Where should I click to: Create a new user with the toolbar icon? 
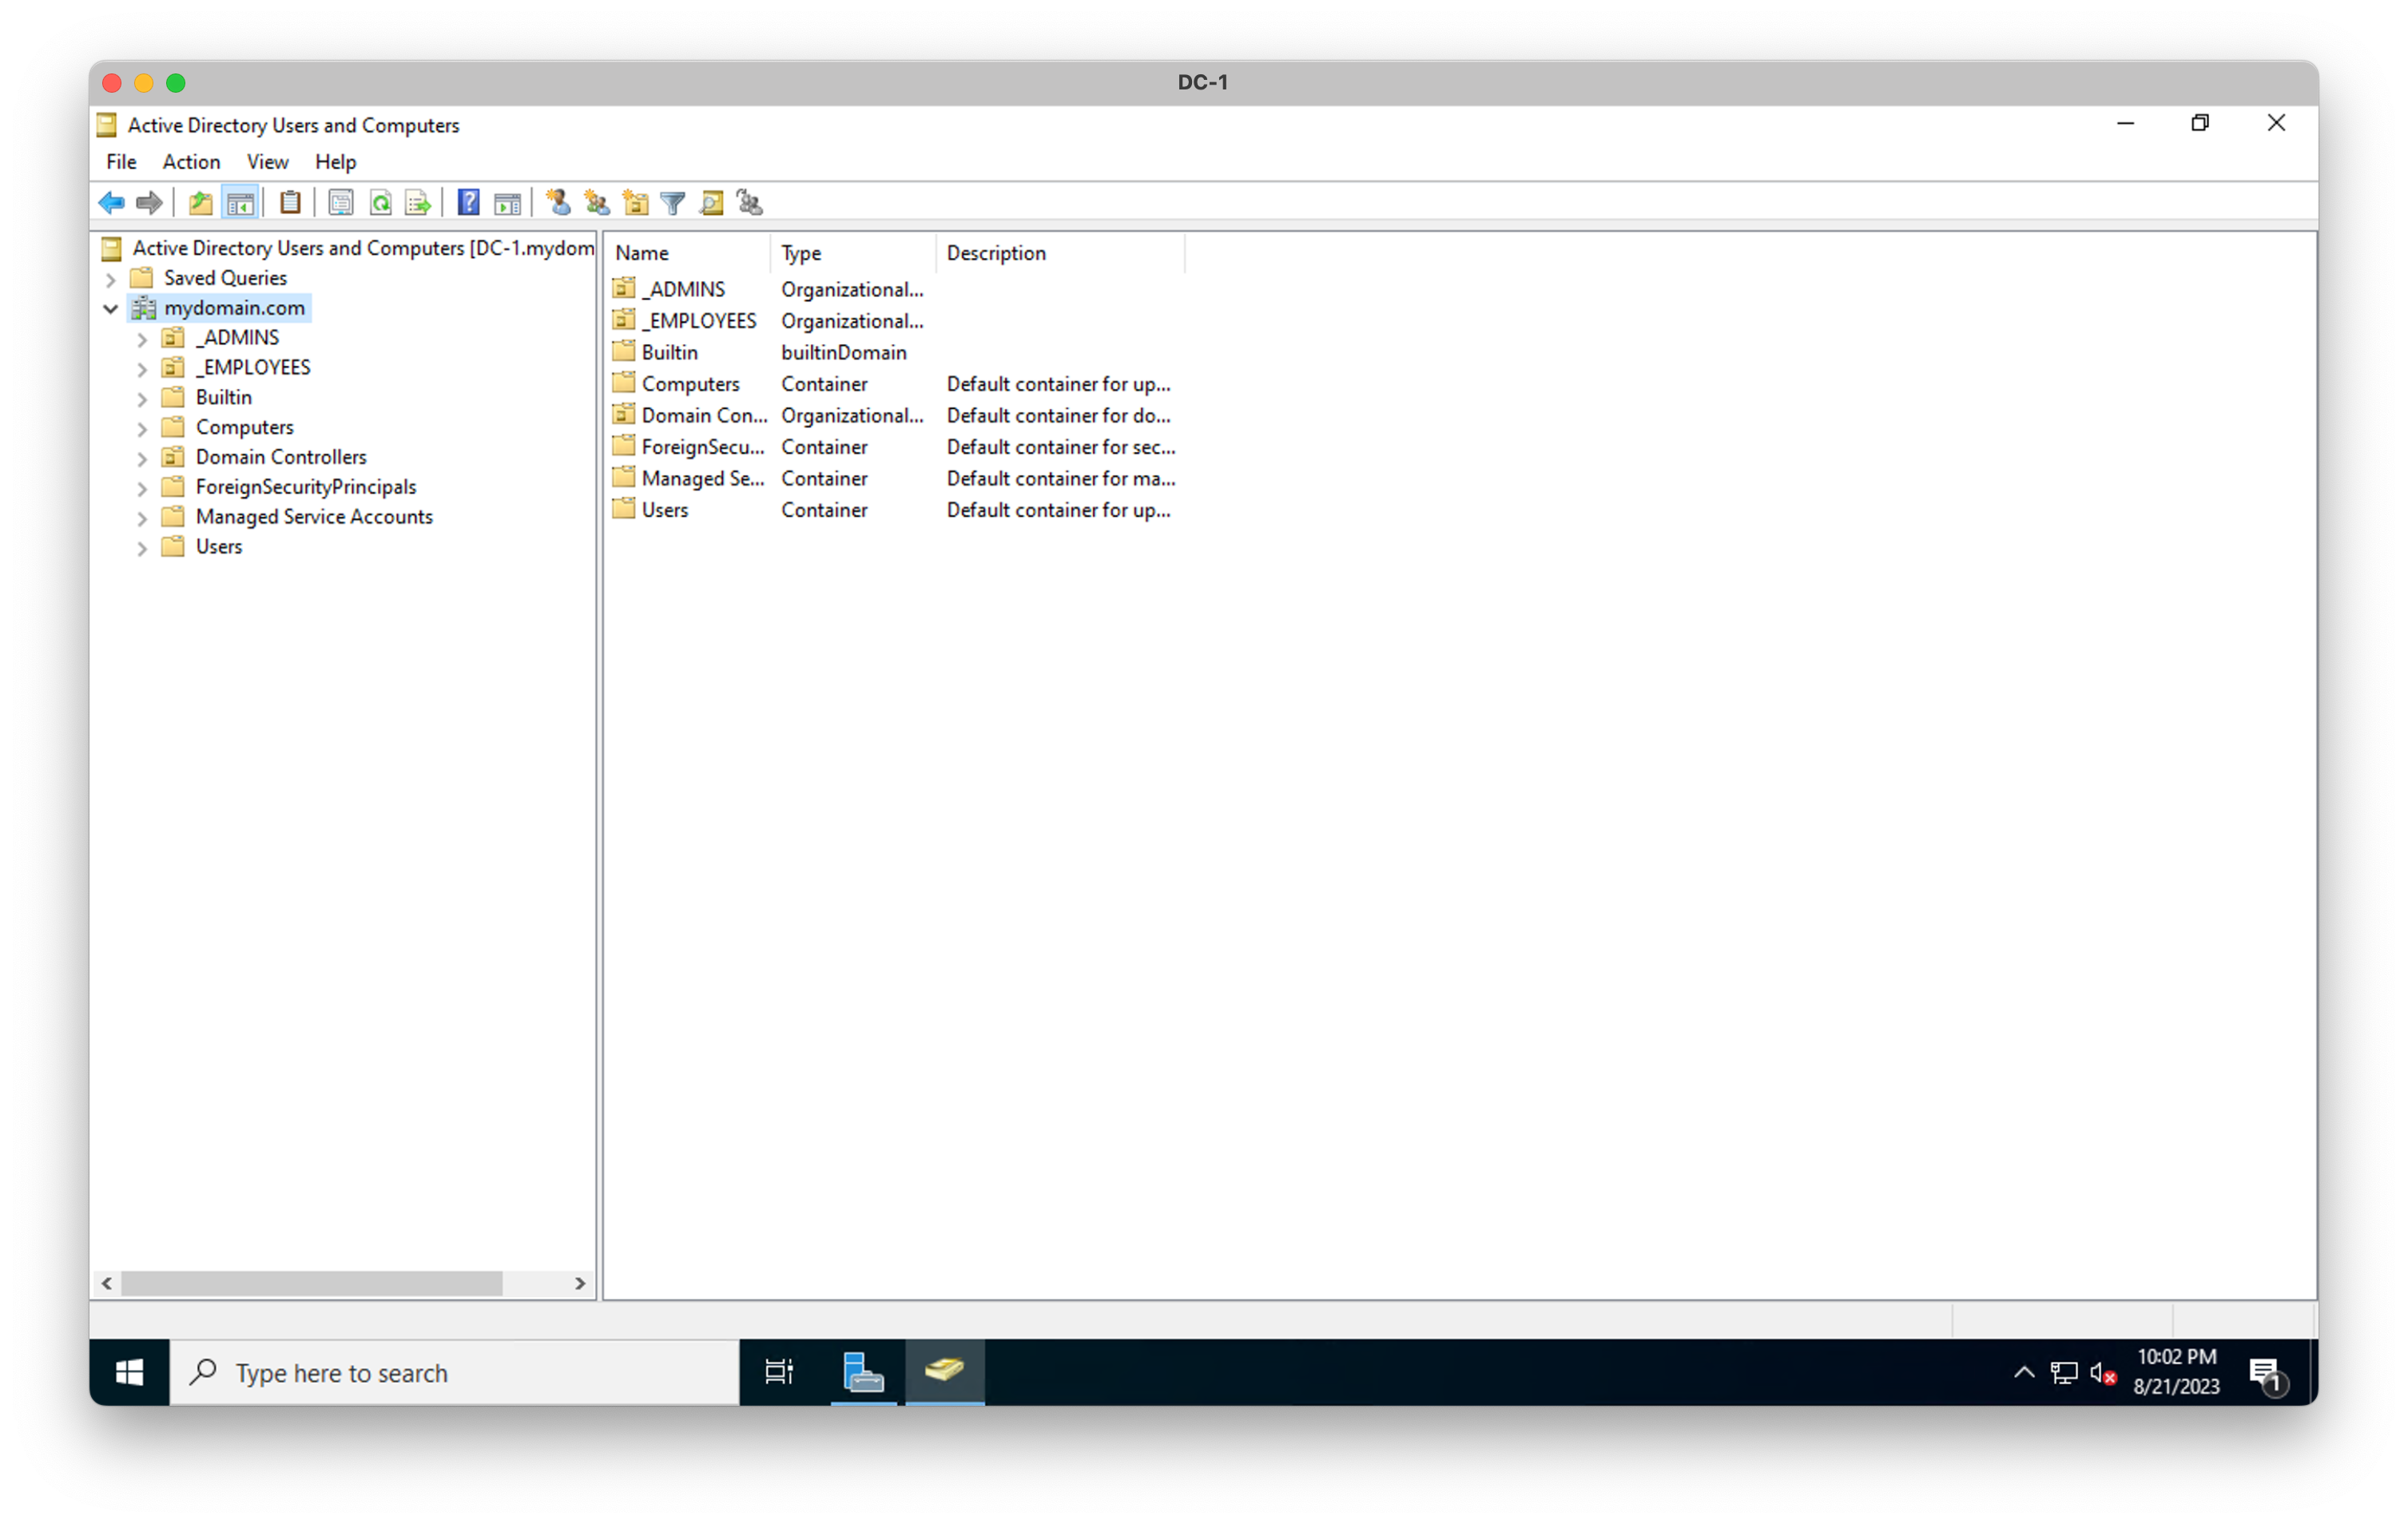click(x=557, y=202)
